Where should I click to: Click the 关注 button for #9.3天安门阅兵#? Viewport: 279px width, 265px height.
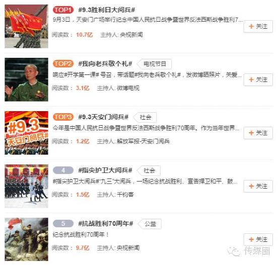tap(258, 133)
